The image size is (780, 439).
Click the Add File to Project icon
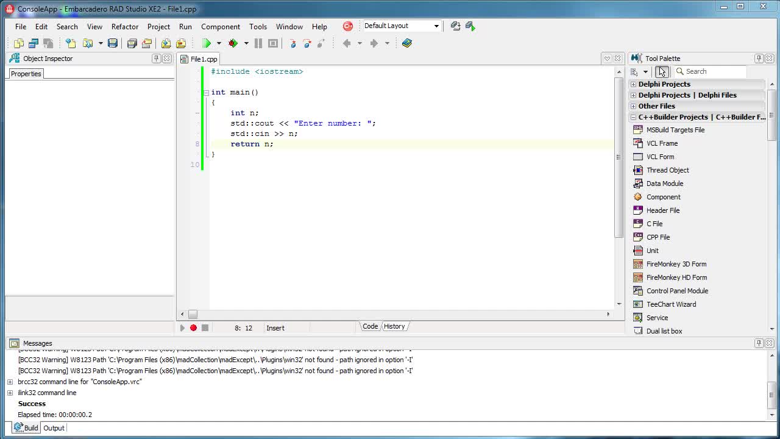click(x=166, y=43)
